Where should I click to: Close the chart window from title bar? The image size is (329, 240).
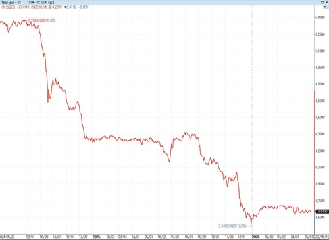click(326, 2)
